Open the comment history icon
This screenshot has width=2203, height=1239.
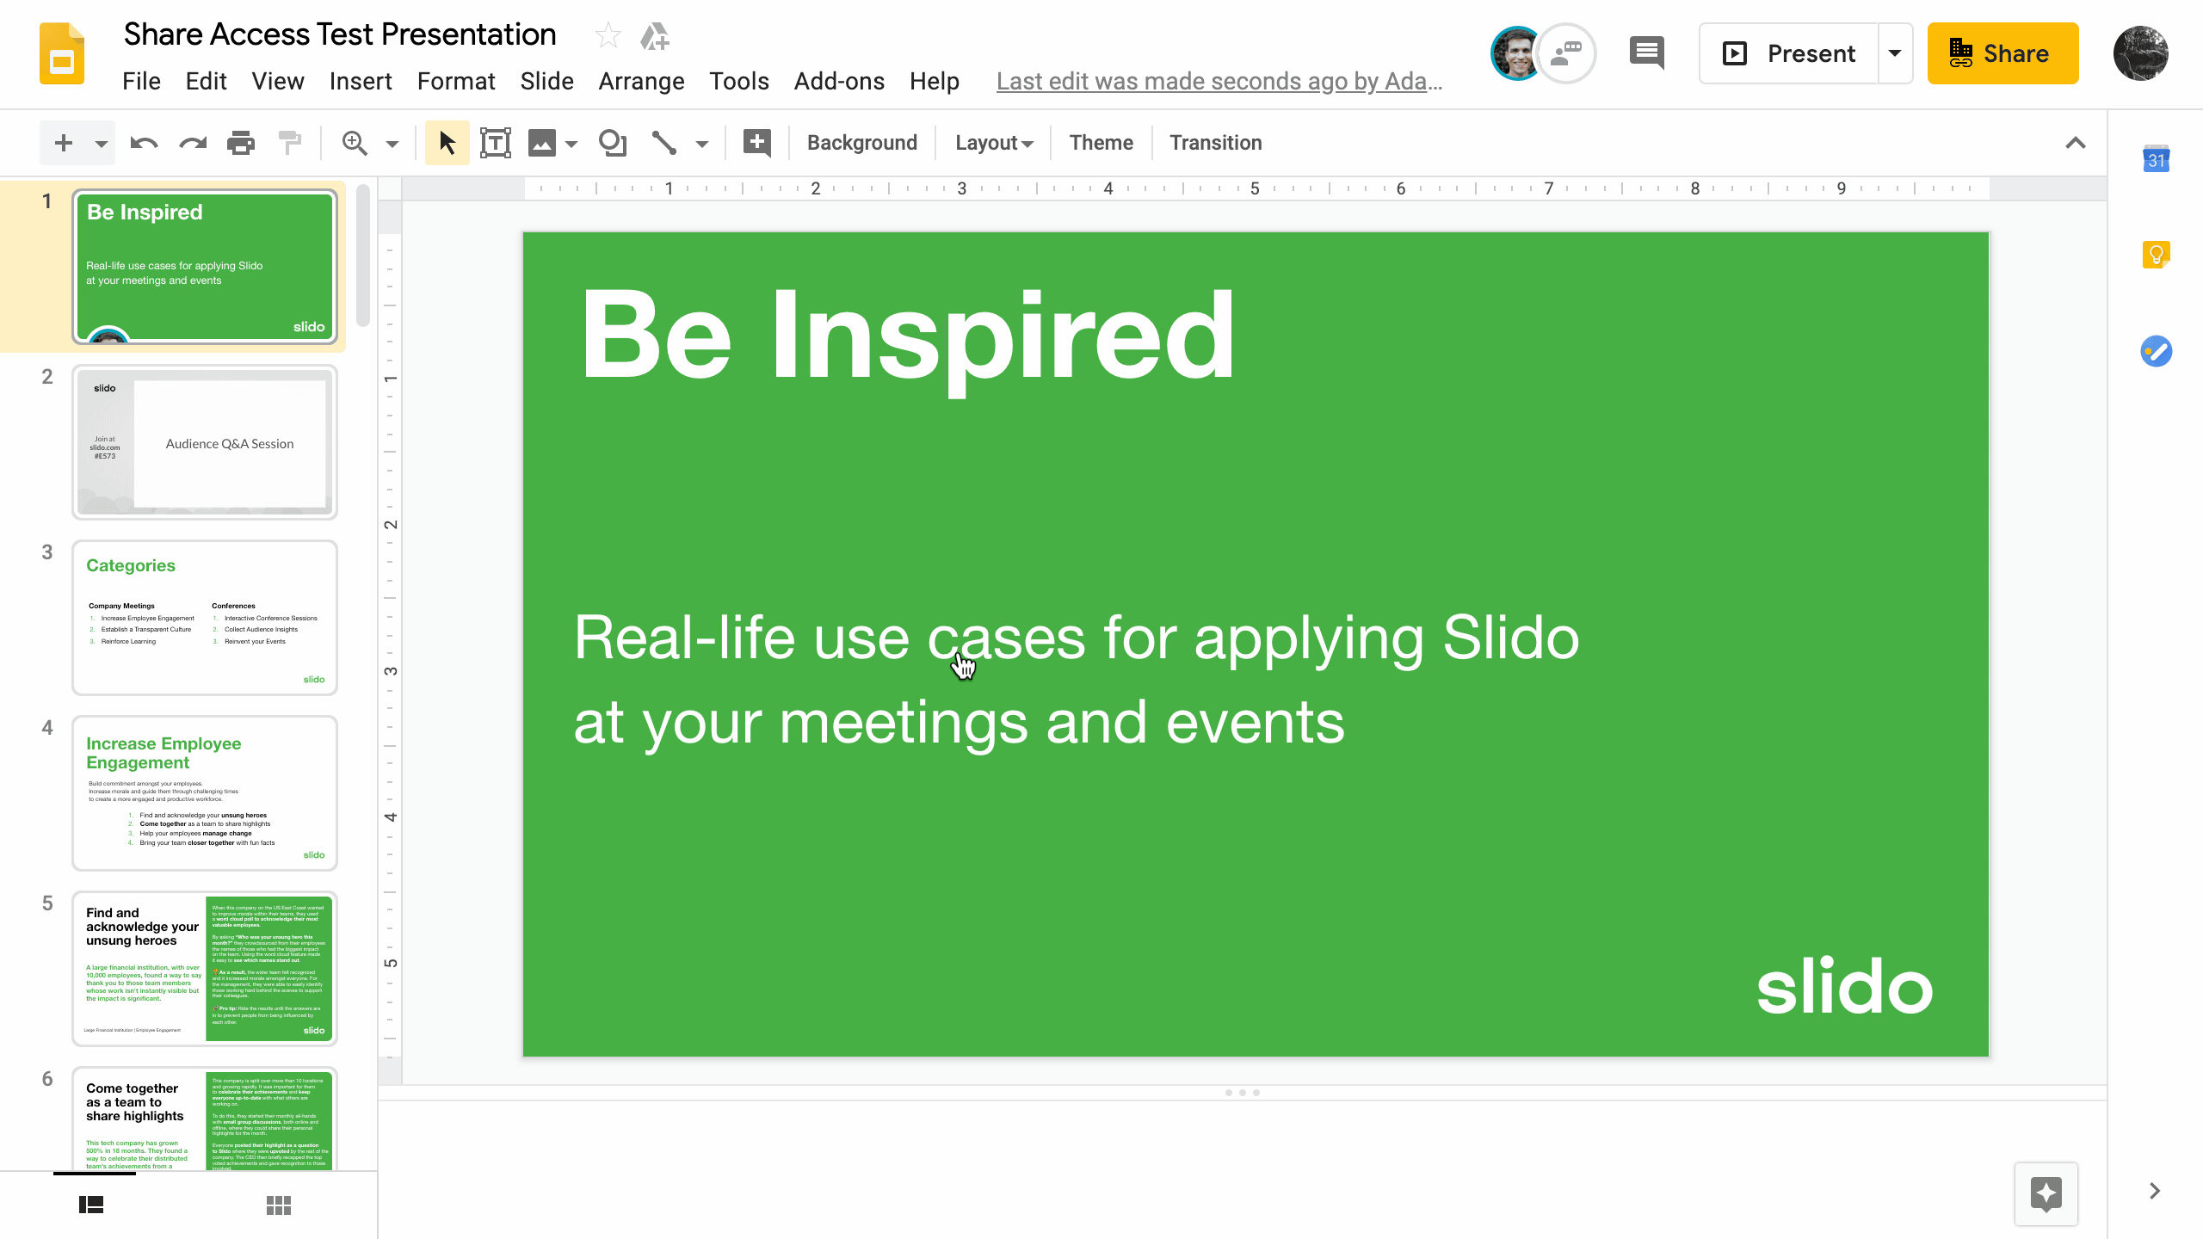1646,53
